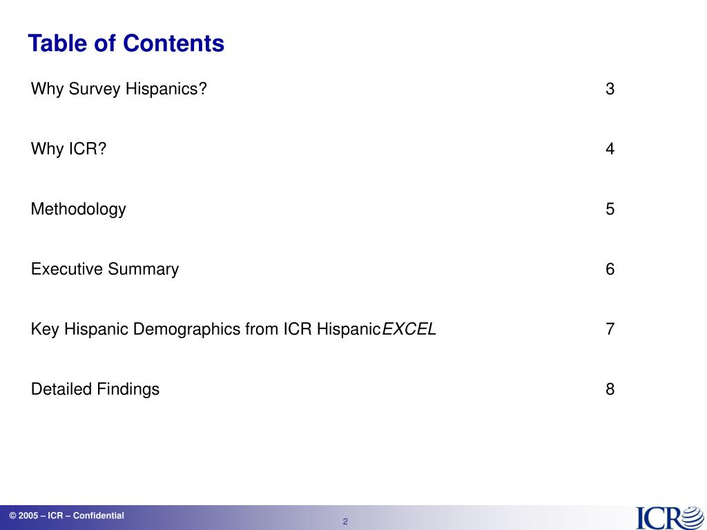Click the '© 2005 – ICR – Confidential' footer
The width and height of the screenshot is (707, 530).
[67, 516]
